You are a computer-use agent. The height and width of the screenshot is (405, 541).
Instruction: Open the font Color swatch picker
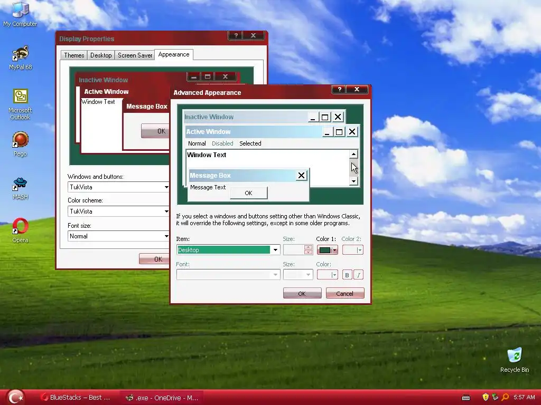tap(327, 275)
